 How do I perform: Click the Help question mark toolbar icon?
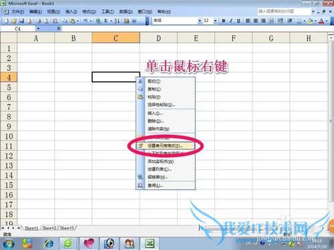[x=134, y=21]
